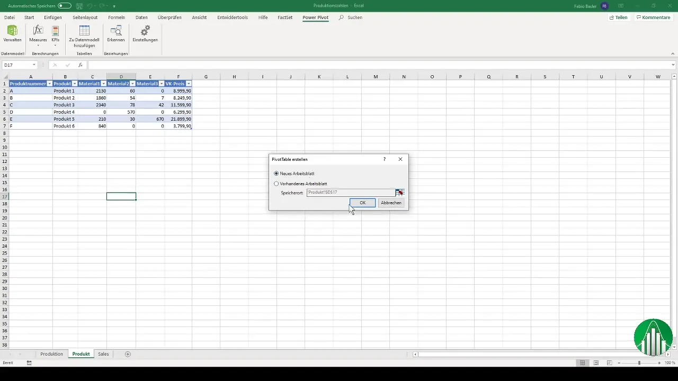This screenshot has width=678, height=381.
Task: Select cell with value 2340
Action: 92,105
